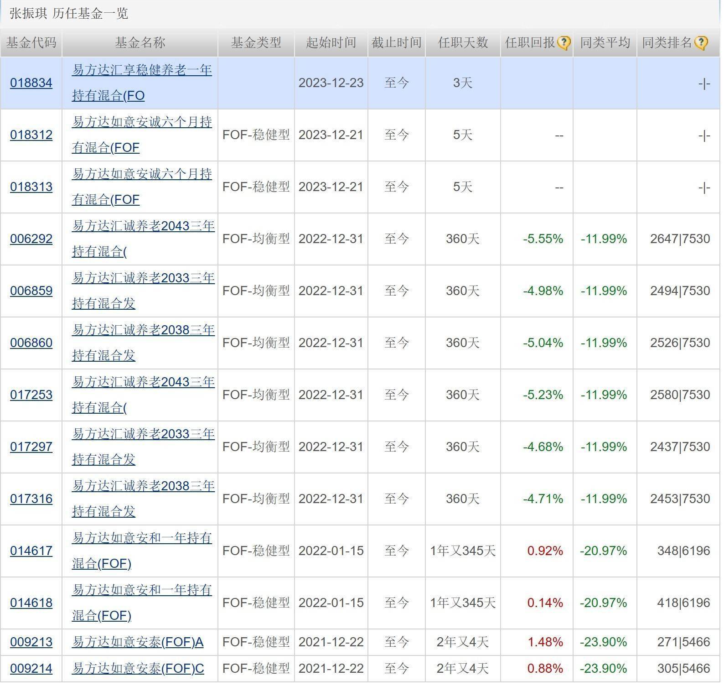724x686 pixels.
Task: Open 易方达如意安泰(FOF)C link
Action: 138,669
